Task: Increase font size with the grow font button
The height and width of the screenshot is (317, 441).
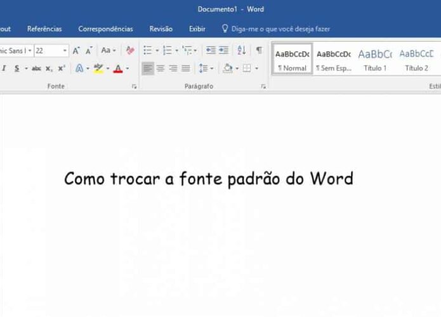Action: point(76,51)
